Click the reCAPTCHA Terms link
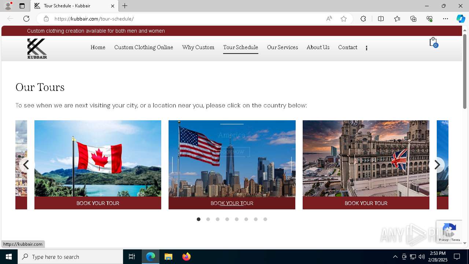 (456, 240)
